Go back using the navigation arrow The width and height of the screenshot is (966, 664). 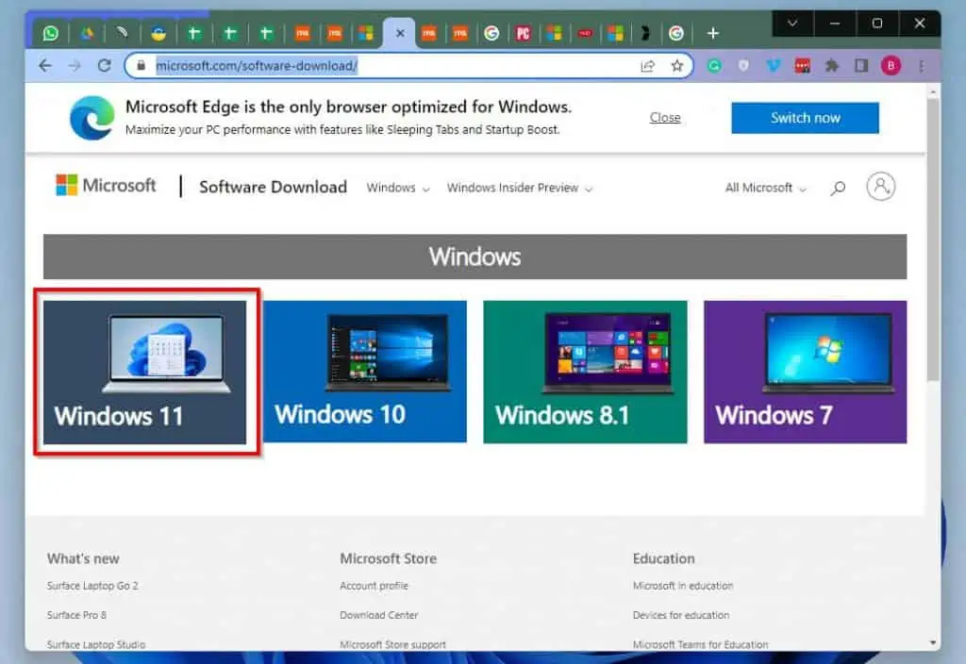tap(45, 65)
